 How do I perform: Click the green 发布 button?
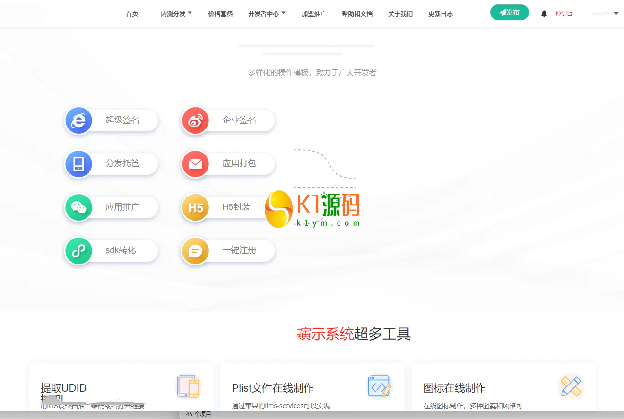[x=510, y=12]
